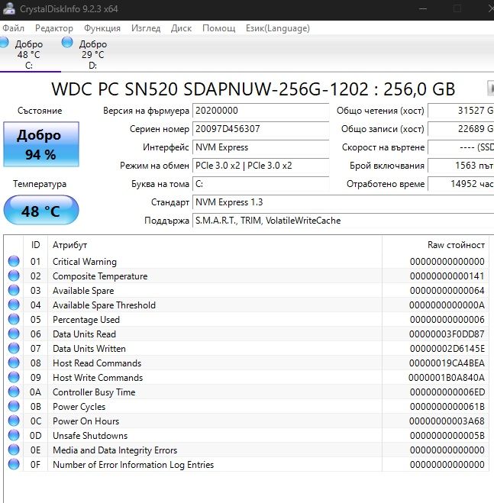Screen dimensions: 494x503
Task: Click the power on count value 1563
Action: [x=461, y=166]
